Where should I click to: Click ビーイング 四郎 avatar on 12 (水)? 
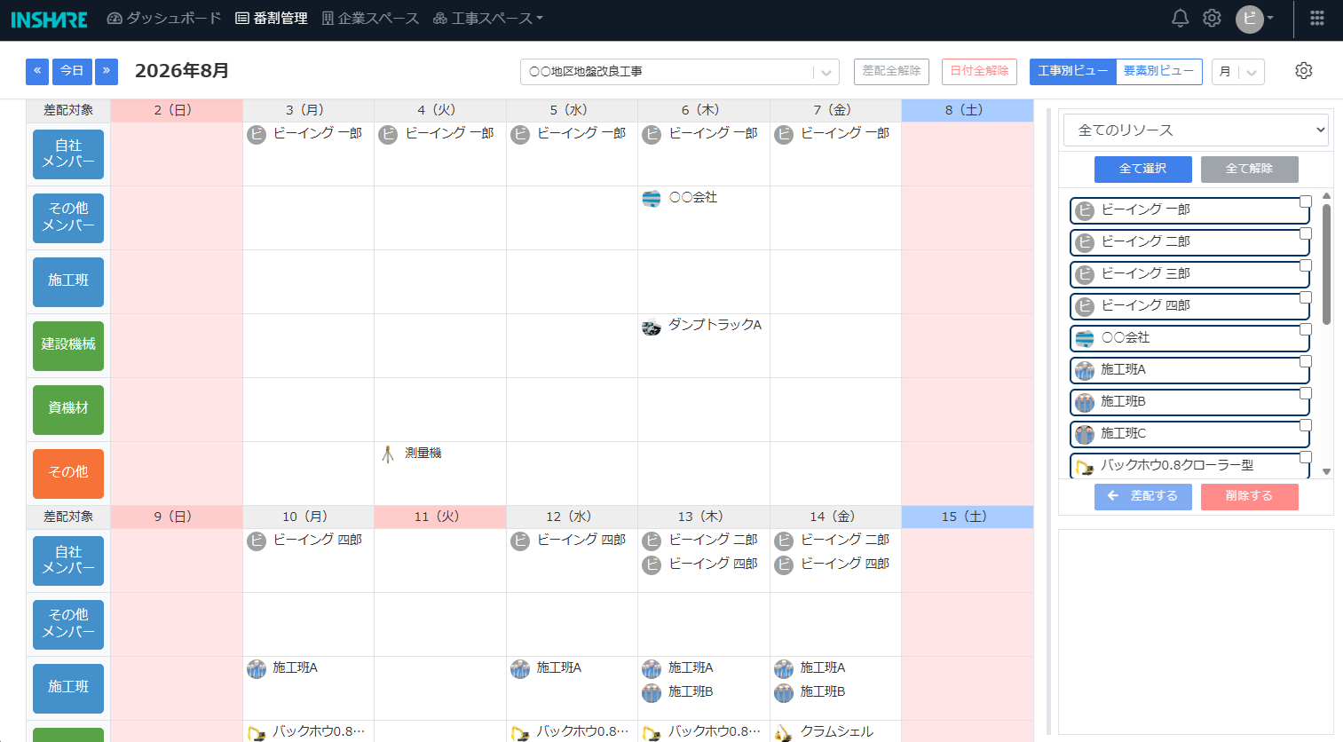(x=520, y=541)
